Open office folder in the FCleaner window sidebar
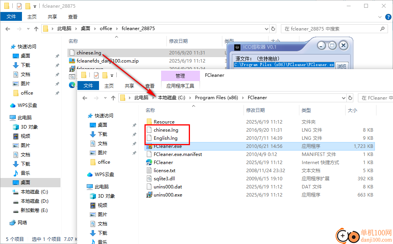The image size is (393, 244). [x=104, y=162]
